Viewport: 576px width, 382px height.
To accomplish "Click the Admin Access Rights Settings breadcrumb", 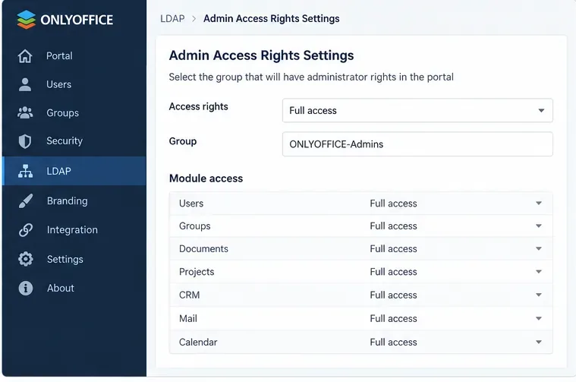I will (x=272, y=18).
